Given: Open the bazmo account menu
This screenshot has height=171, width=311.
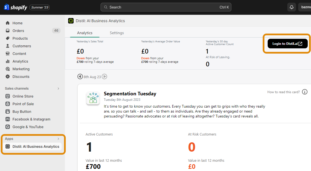Looking at the screenshot, I should tap(305, 7).
